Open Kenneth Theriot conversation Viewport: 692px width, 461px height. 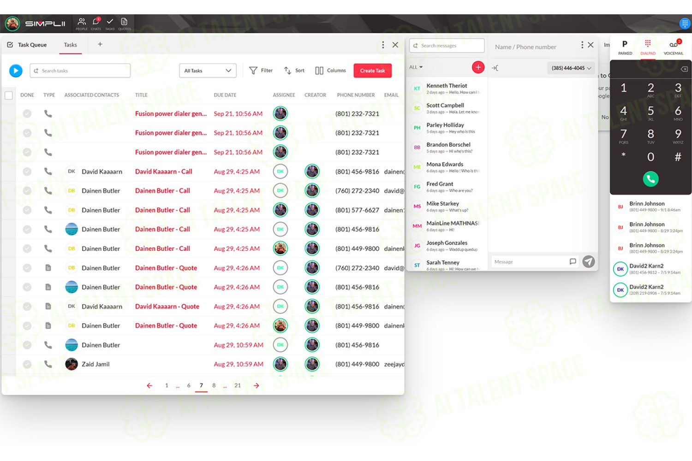coord(447,89)
